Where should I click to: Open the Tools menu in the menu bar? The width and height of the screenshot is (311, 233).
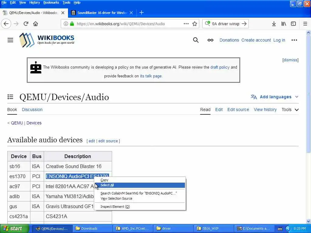pos(66,2)
